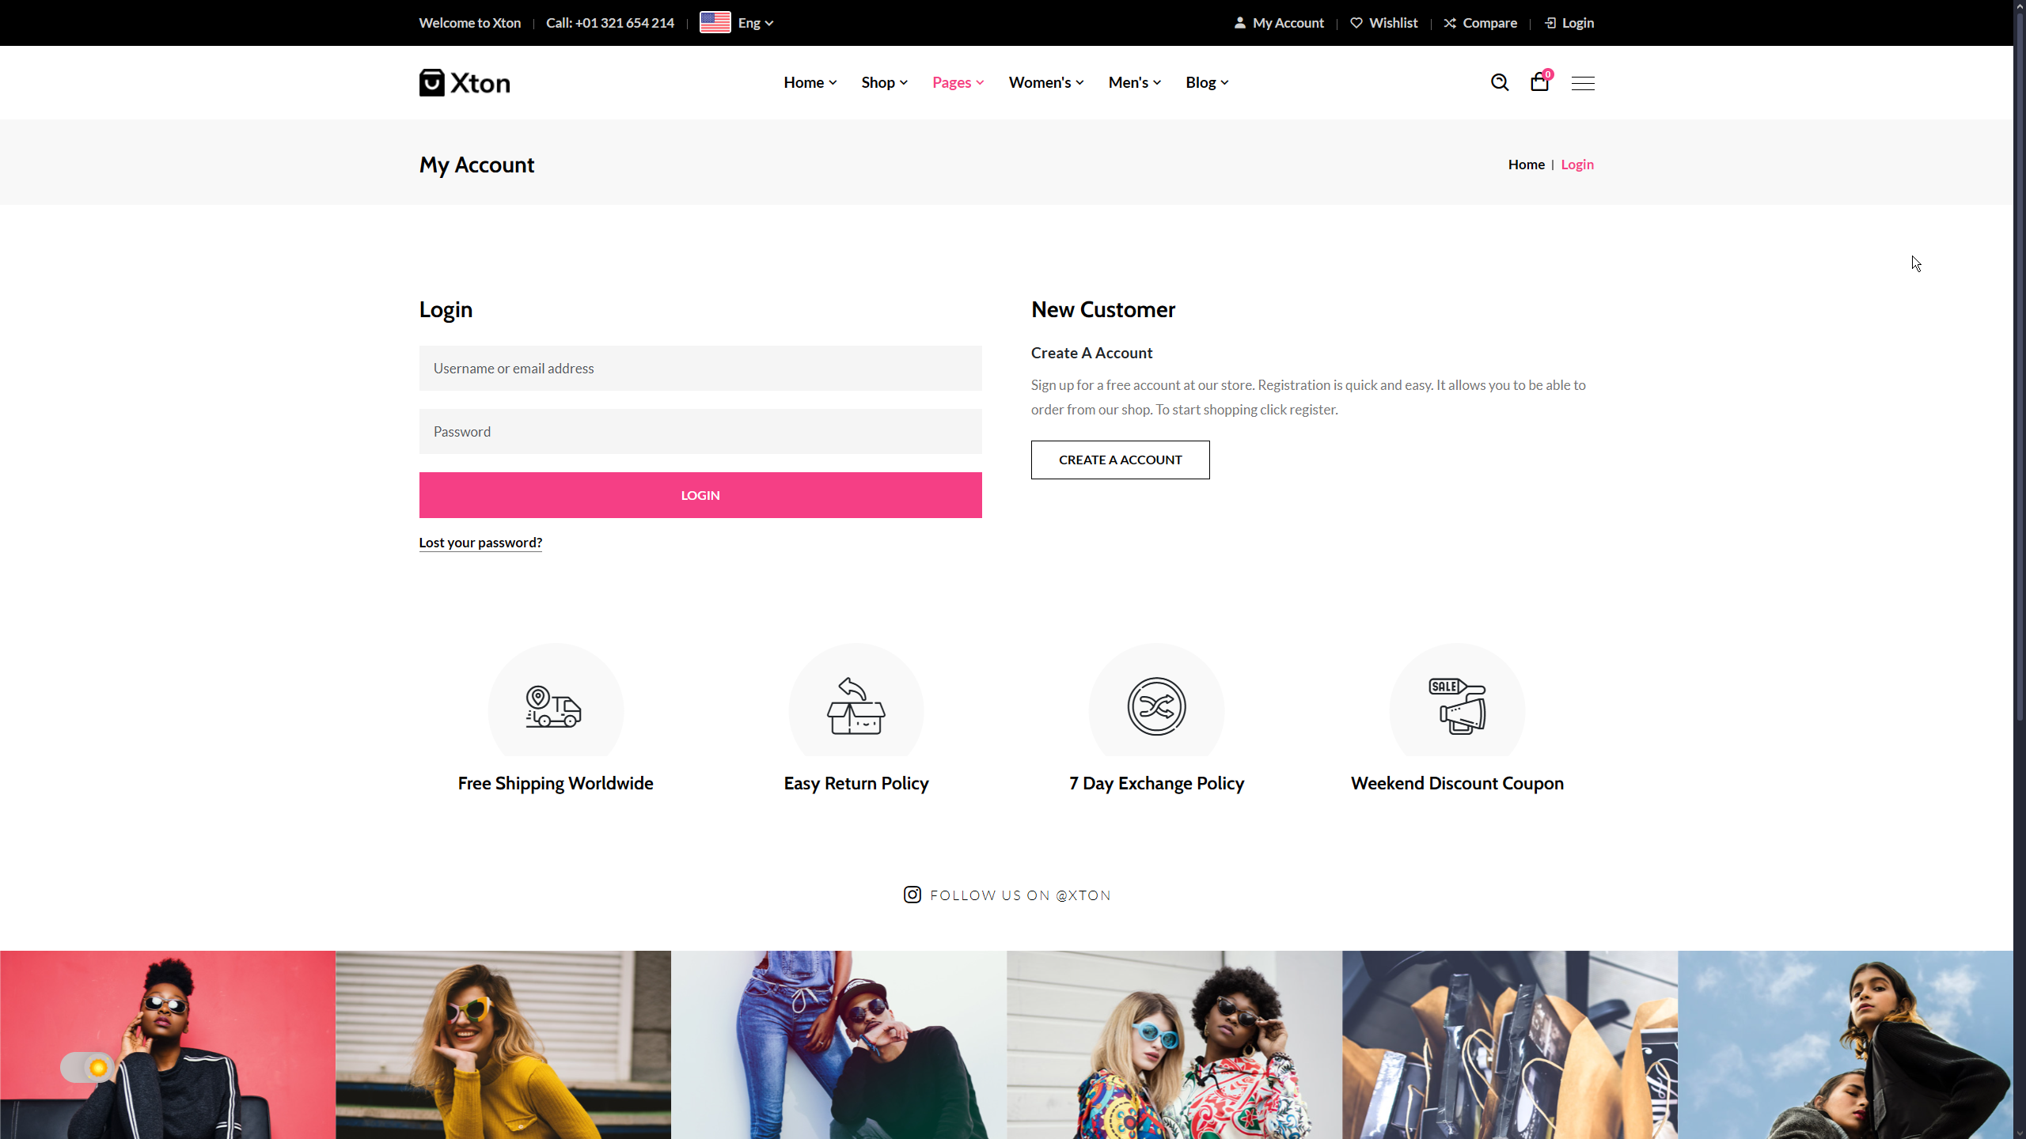Viewport: 2026px width, 1139px height.
Task: Open the Wishlist link in top bar
Action: [x=1384, y=23]
